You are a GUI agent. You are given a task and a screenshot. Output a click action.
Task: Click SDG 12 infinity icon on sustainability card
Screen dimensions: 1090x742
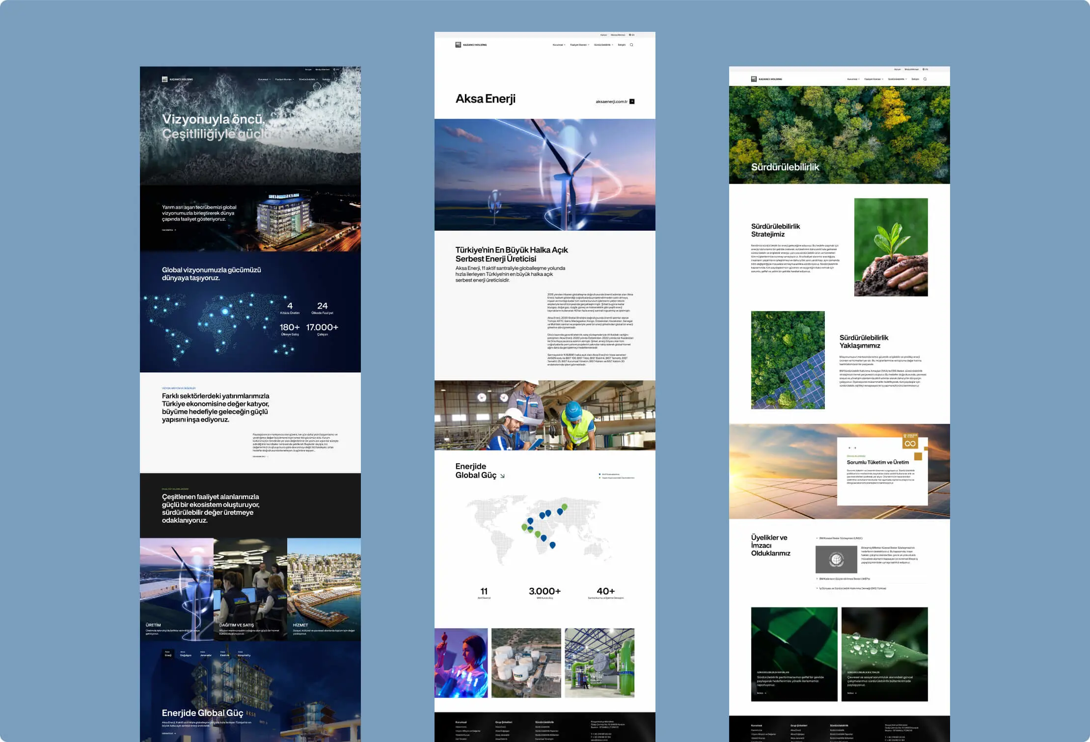click(910, 441)
